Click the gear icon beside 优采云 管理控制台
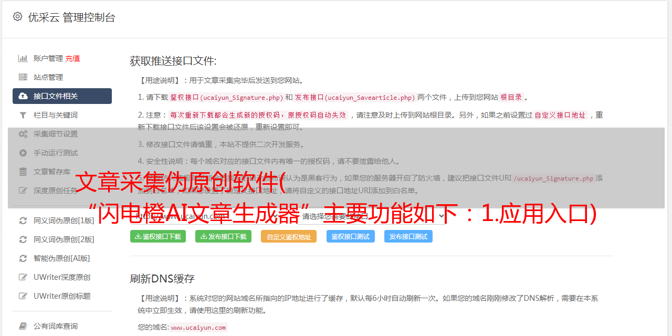Image resolution: width=672 pixels, height=336 pixels. 17,17
